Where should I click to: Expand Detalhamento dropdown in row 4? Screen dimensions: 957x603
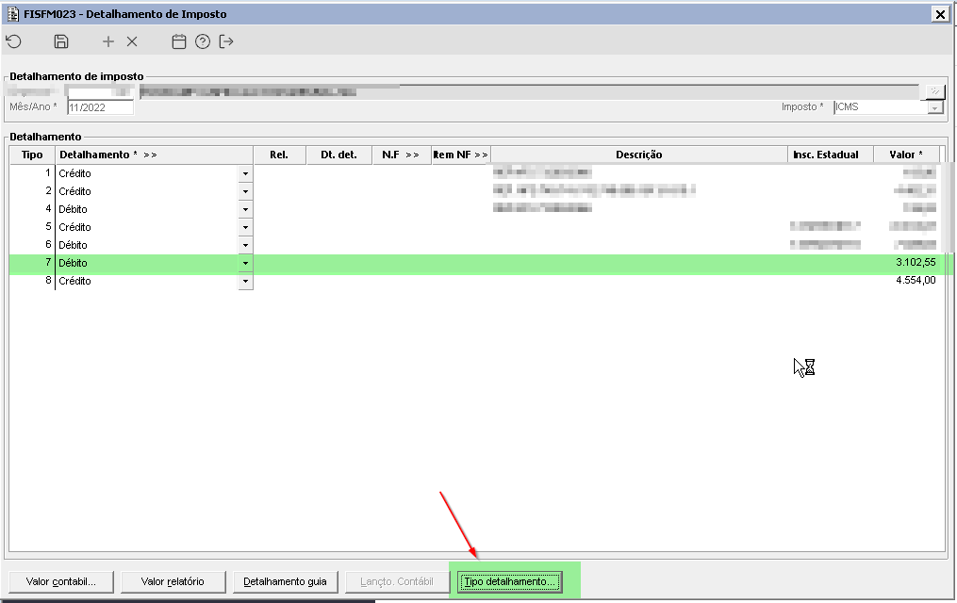pos(245,209)
